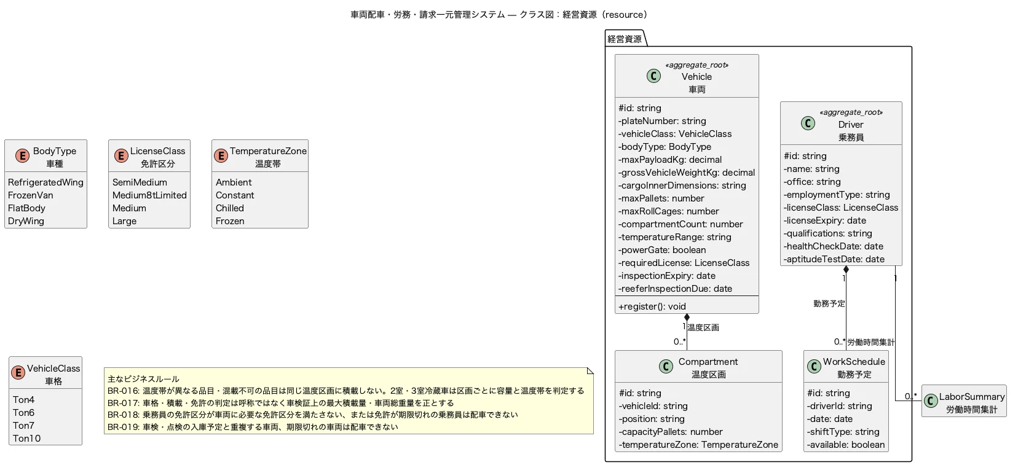This screenshot has width=1010, height=465.
Task: Click the WorkSchedule class C icon
Action: (814, 367)
